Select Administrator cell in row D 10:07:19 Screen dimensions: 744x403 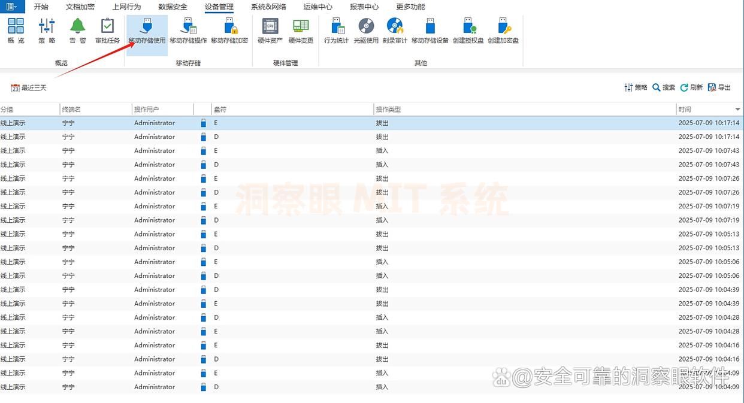(x=155, y=220)
